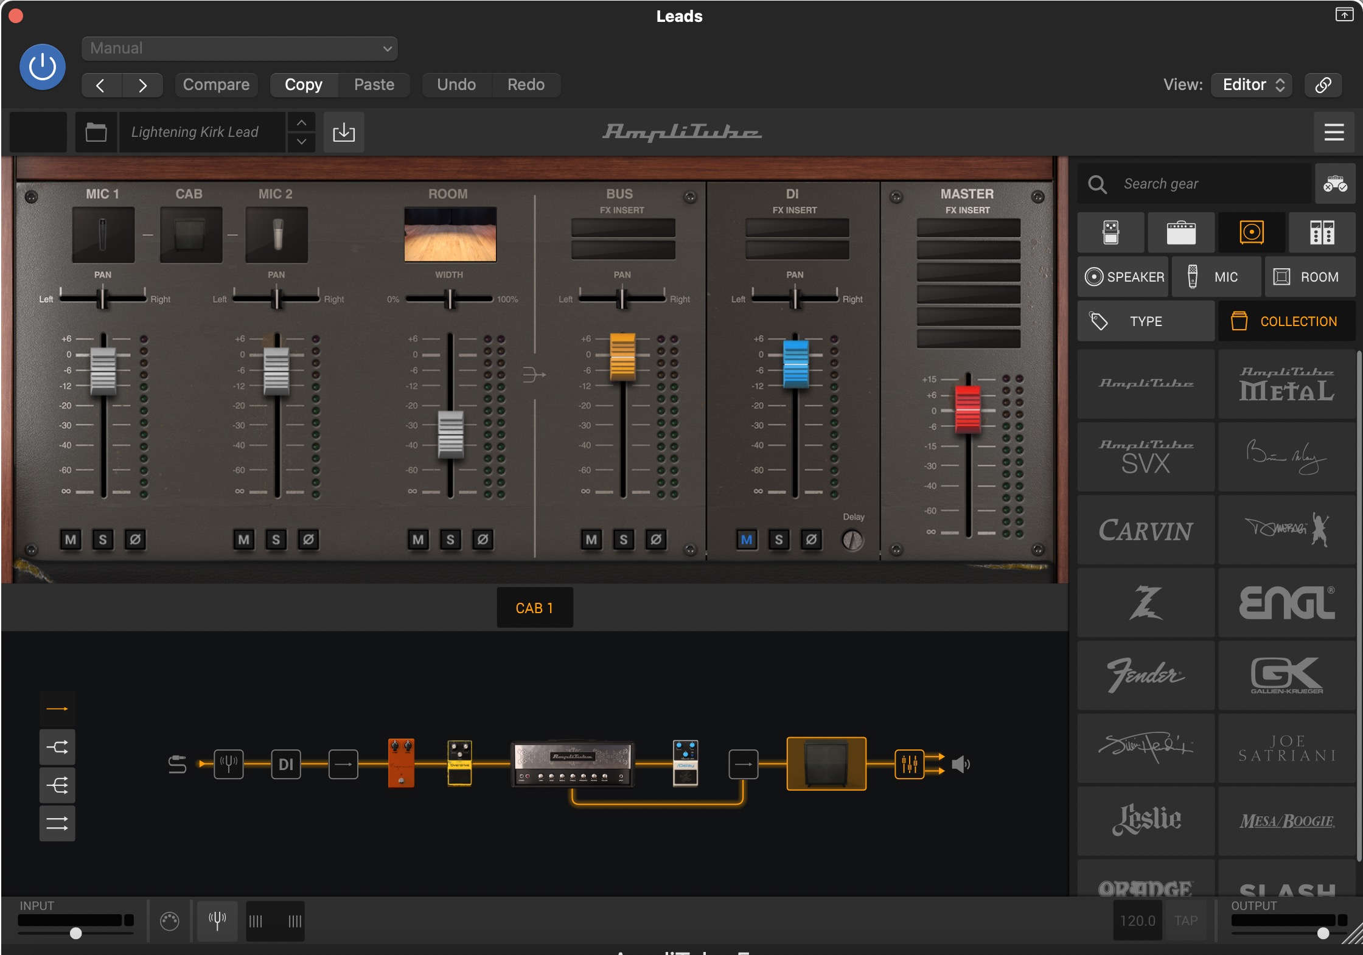Select the CAB cabinet thumbnail
Image resolution: width=1363 pixels, height=955 pixels.
[191, 235]
